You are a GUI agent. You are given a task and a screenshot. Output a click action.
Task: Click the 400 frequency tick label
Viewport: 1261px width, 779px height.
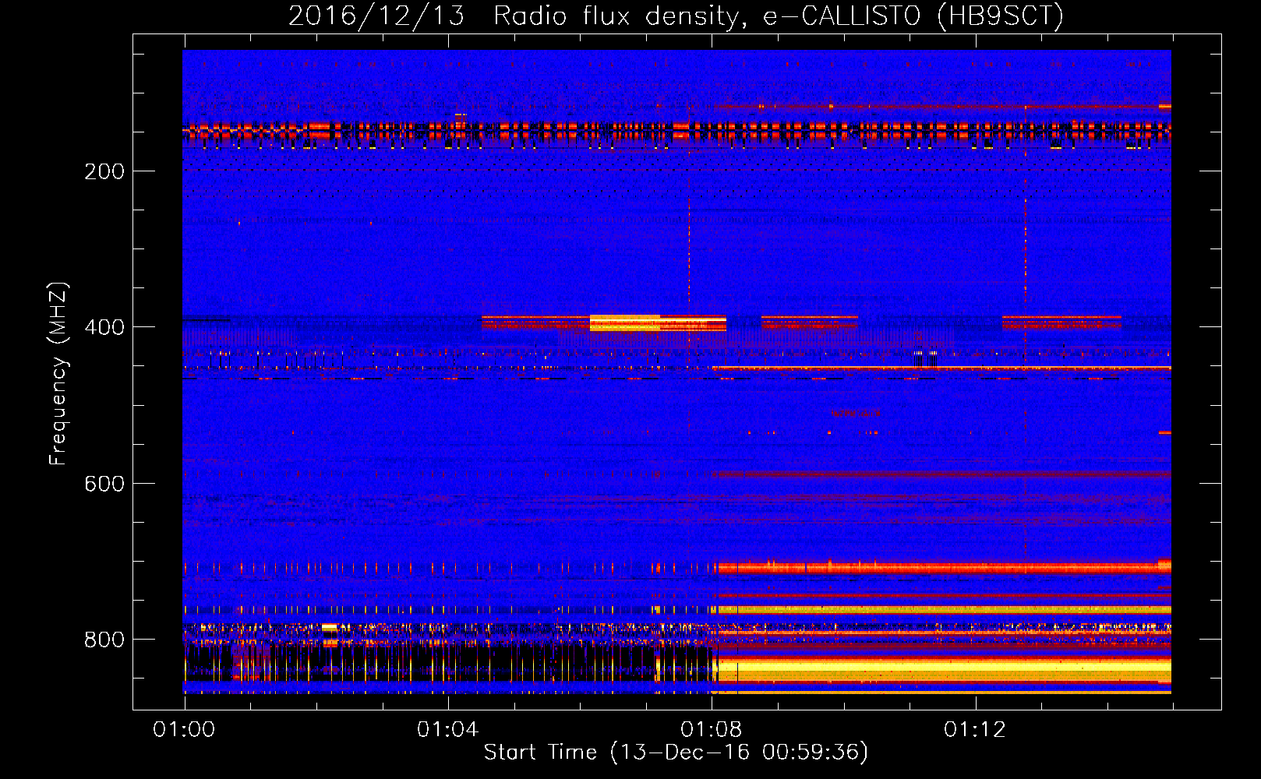[104, 327]
